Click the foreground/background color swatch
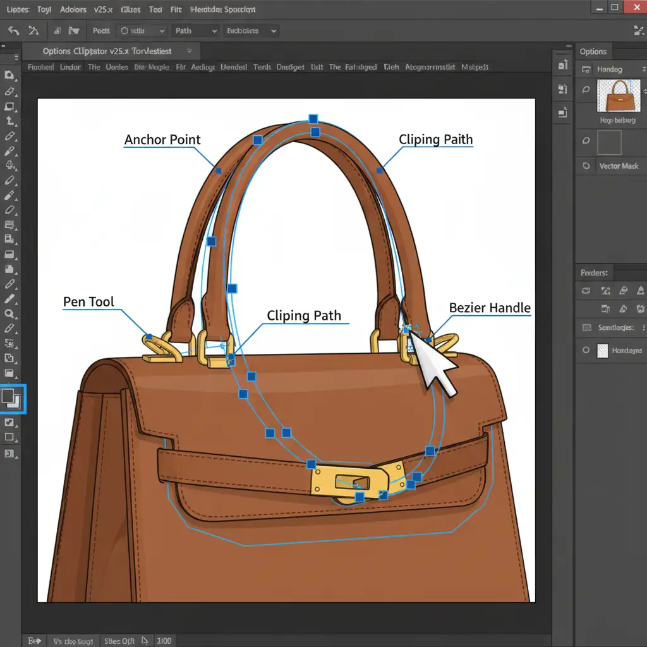The height and width of the screenshot is (647, 647). pyautogui.click(x=11, y=399)
